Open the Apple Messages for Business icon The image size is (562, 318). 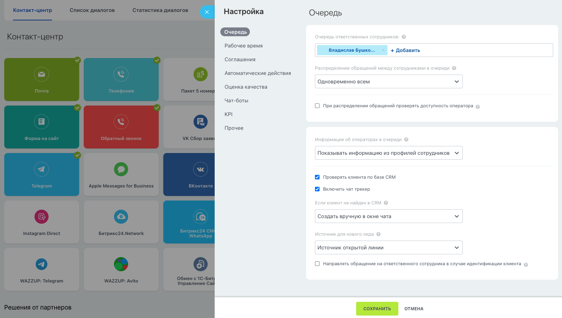pyautogui.click(x=121, y=169)
